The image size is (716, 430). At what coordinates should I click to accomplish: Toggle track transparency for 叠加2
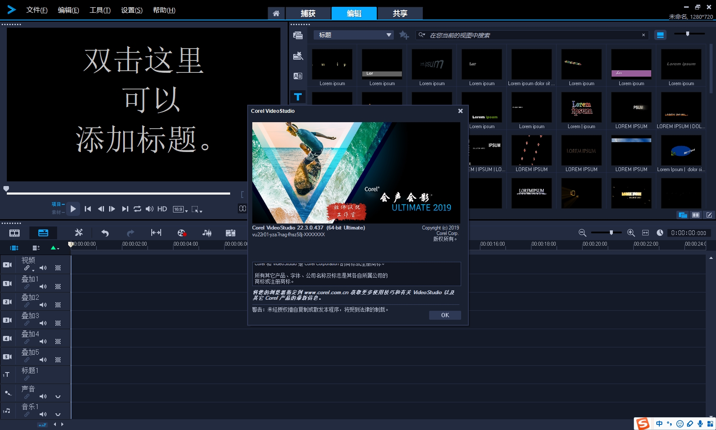tap(58, 305)
